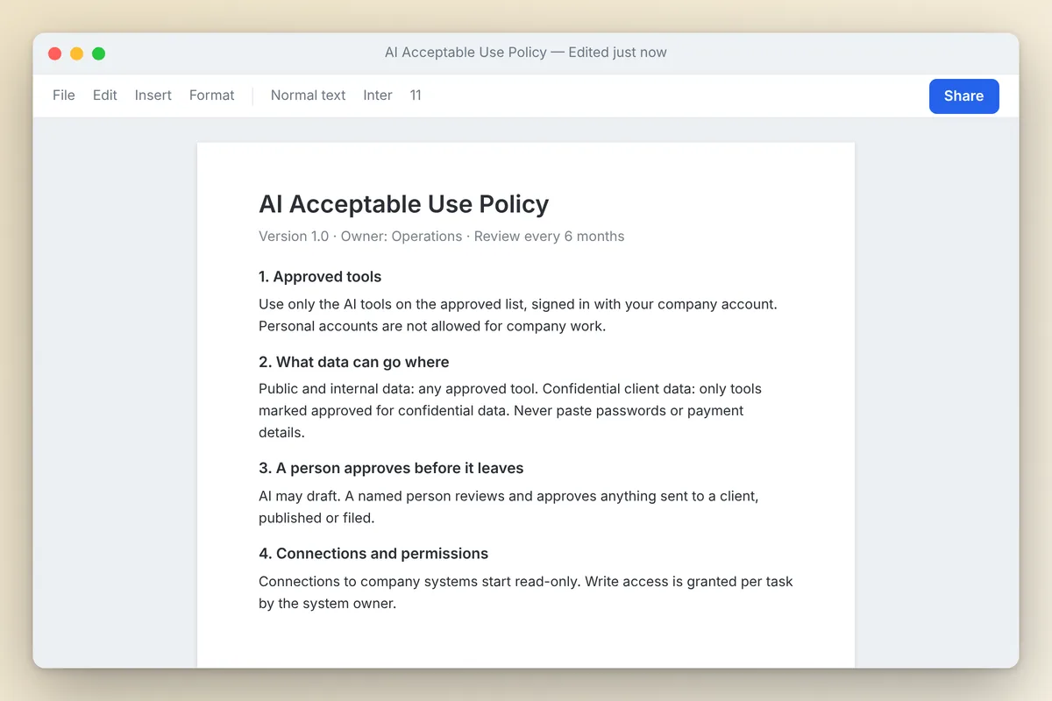The height and width of the screenshot is (701, 1052).
Task: Open the Insert menu
Action: tap(153, 96)
